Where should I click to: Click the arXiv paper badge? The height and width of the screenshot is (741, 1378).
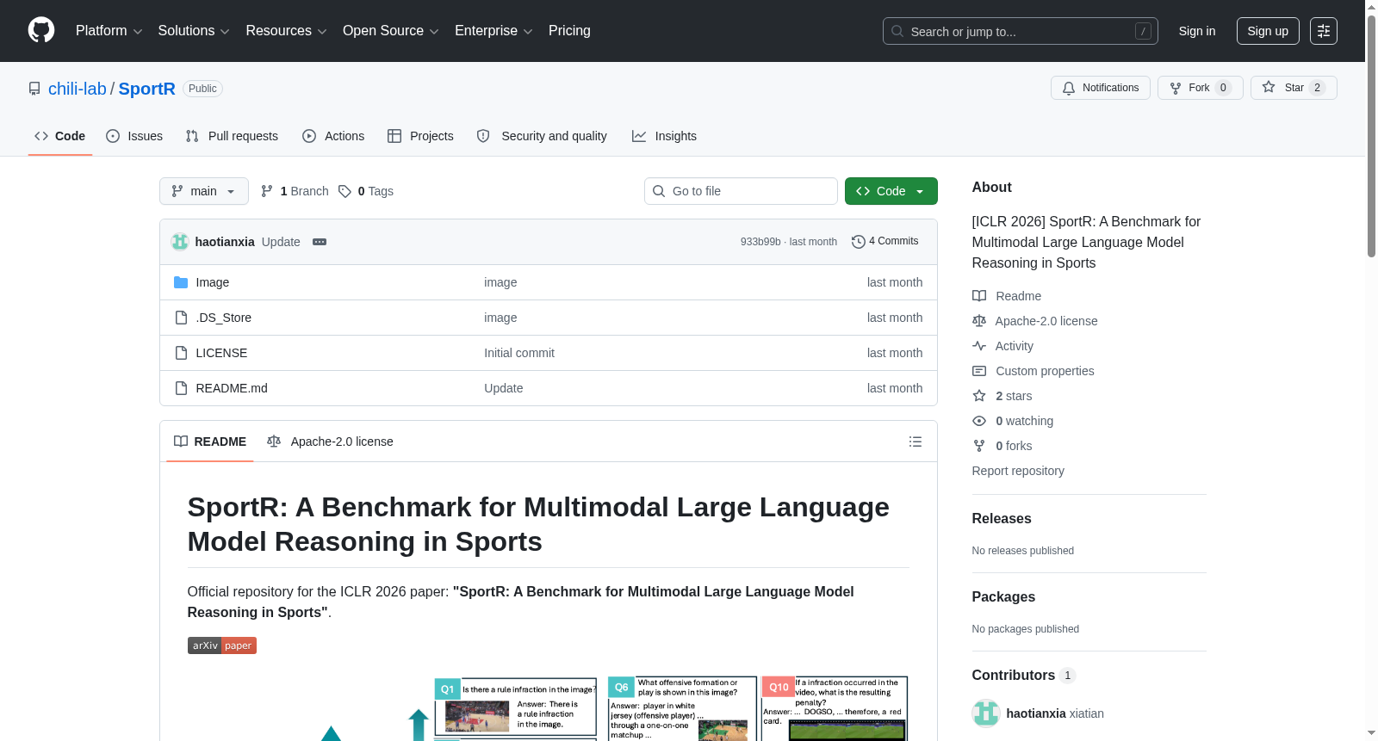(x=222, y=645)
